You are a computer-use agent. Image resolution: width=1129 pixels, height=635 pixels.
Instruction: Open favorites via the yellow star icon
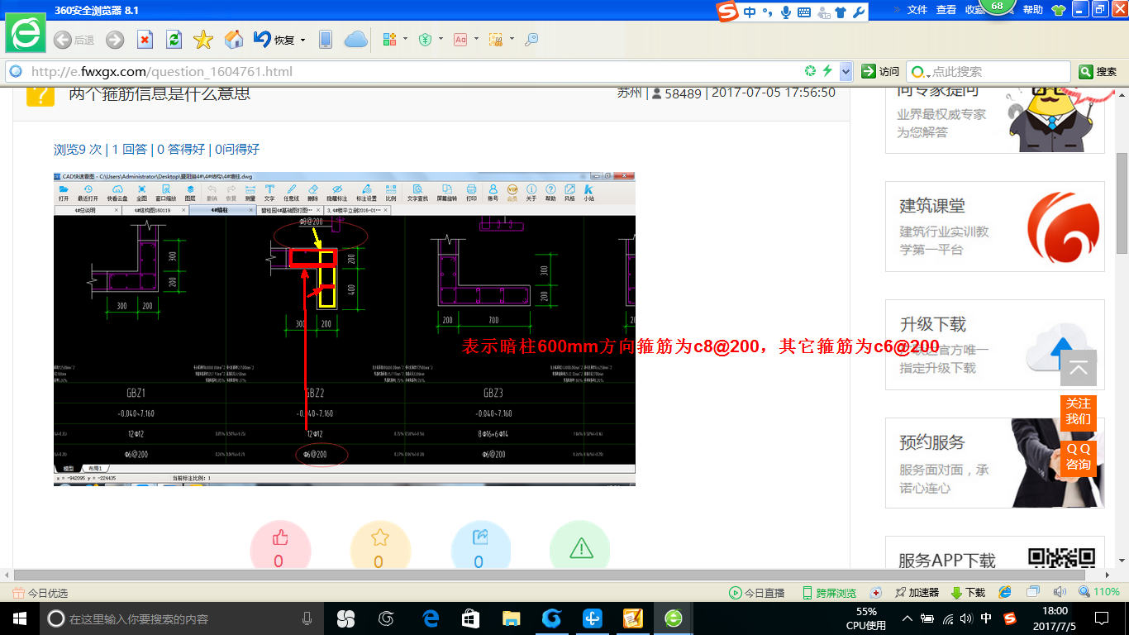click(203, 40)
